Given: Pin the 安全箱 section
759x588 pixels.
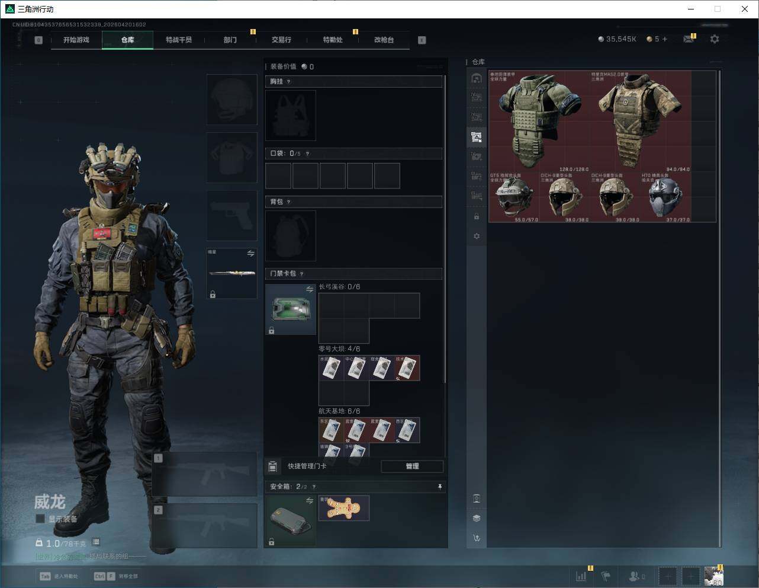Looking at the screenshot, I should click(x=440, y=487).
